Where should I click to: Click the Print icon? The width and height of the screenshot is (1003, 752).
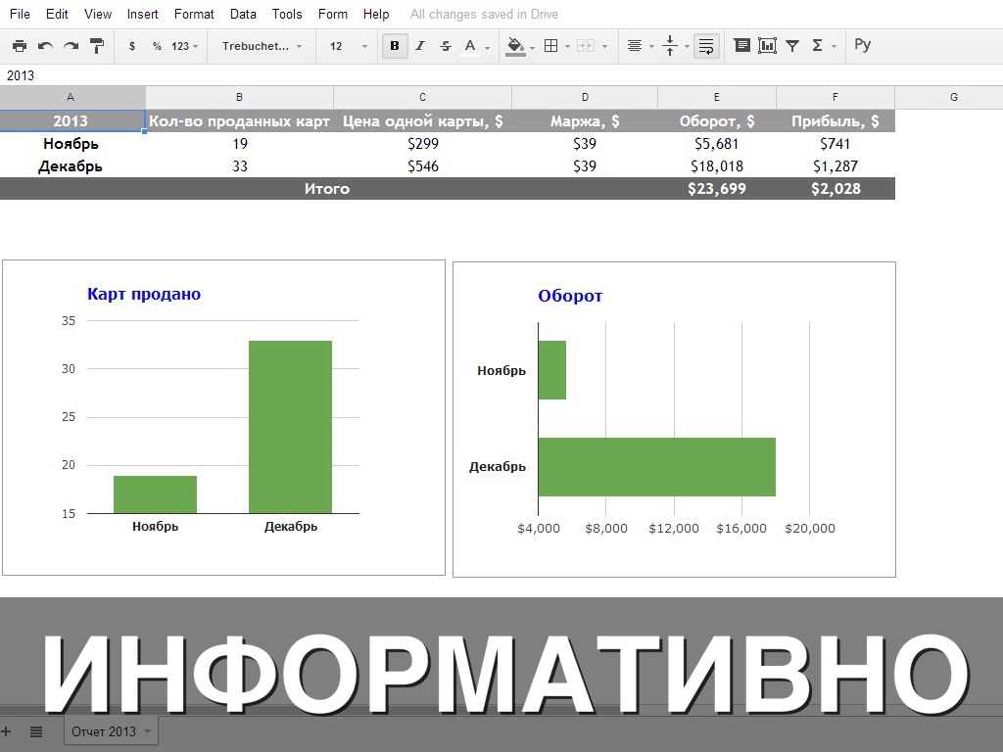click(20, 46)
